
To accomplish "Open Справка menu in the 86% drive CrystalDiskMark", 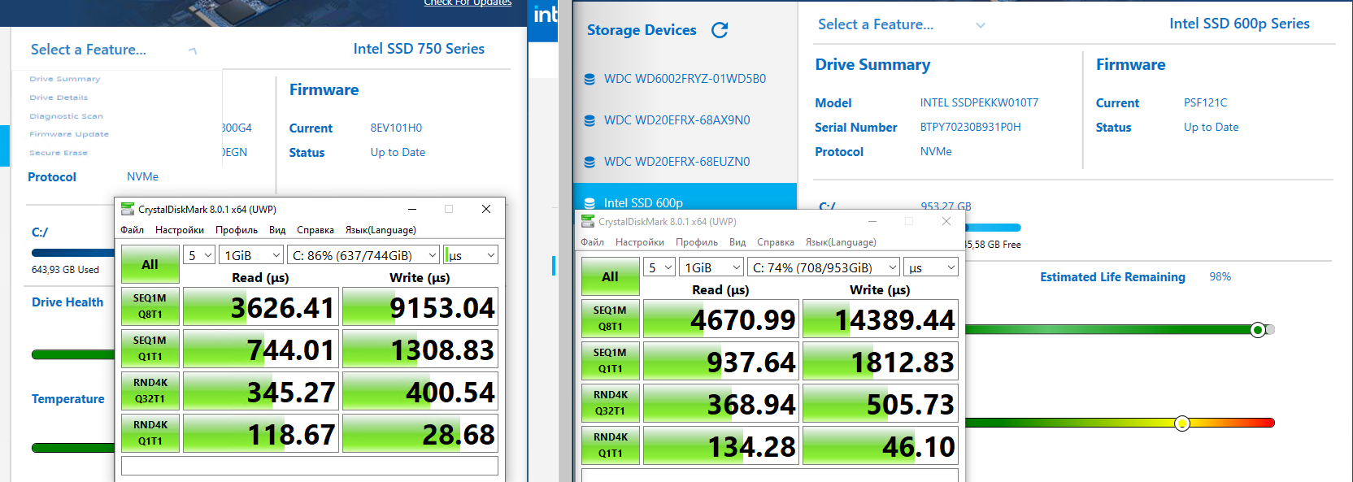I will [x=315, y=230].
